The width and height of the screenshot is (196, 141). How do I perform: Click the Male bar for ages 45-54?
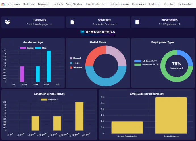pos(49,66)
